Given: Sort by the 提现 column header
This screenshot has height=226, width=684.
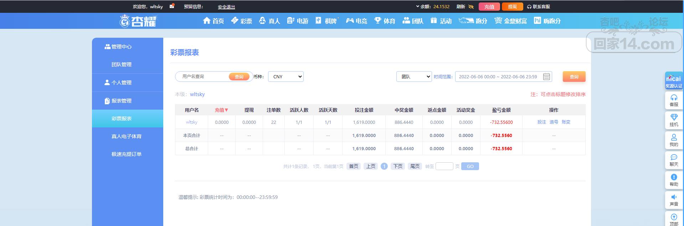Looking at the screenshot, I should pyautogui.click(x=249, y=110).
